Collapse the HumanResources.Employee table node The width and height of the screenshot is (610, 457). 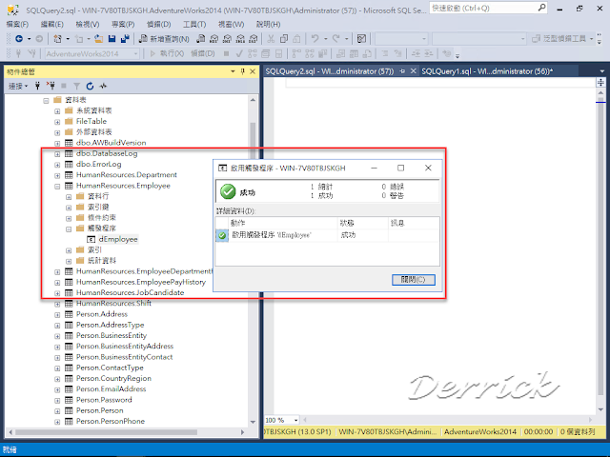(x=57, y=187)
